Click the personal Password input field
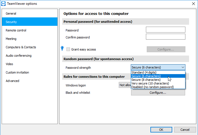The height and width of the screenshot is (135, 198). [x=166, y=30]
